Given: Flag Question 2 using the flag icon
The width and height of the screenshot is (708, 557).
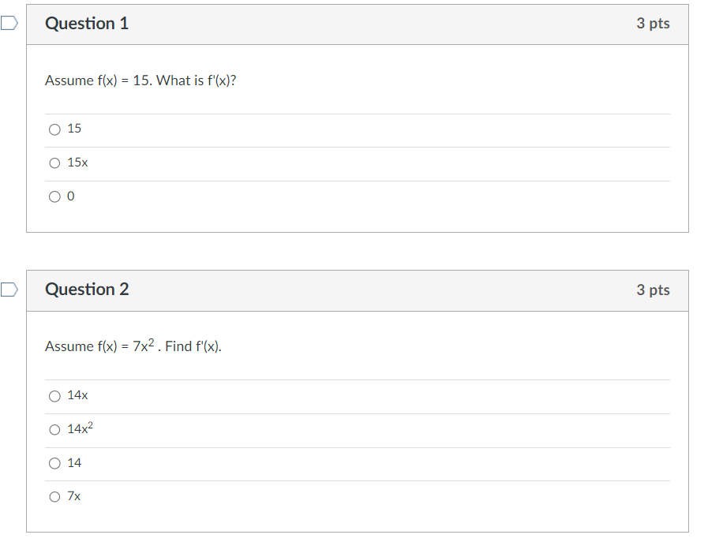Looking at the screenshot, I should (x=9, y=290).
